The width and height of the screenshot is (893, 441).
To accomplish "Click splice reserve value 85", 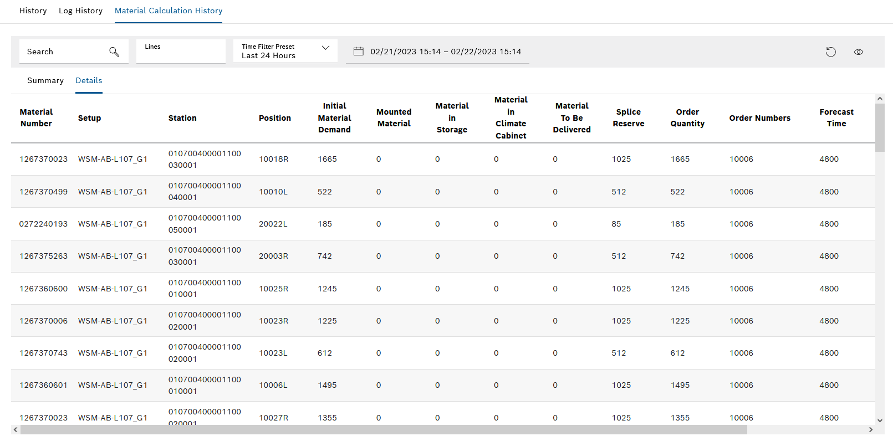I will [616, 224].
